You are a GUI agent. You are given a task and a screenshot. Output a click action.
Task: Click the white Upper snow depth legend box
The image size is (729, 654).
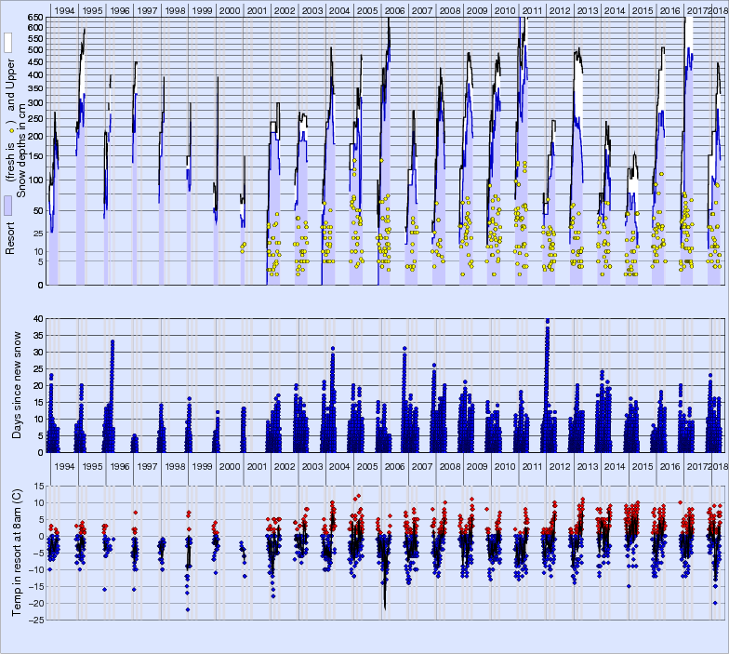click(8, 43)
